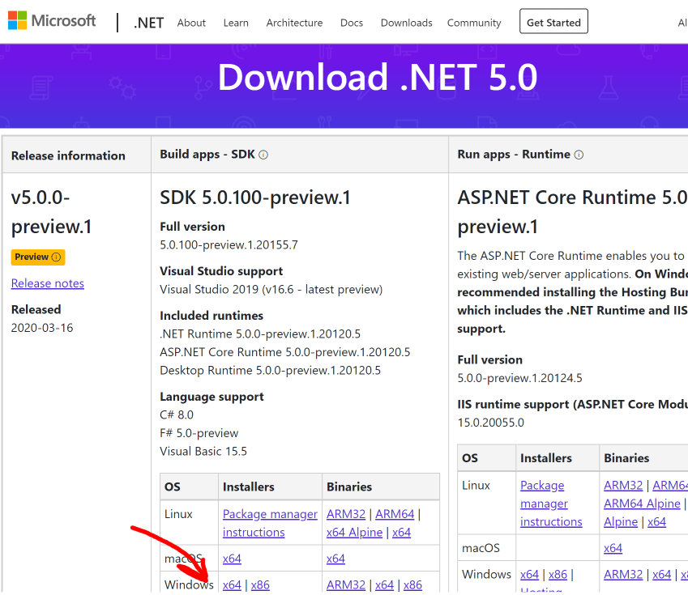Viewport: 688px width, 595px height.
Task: Click info icon next to Run apps - Runtime
Action: pos(579,155)
